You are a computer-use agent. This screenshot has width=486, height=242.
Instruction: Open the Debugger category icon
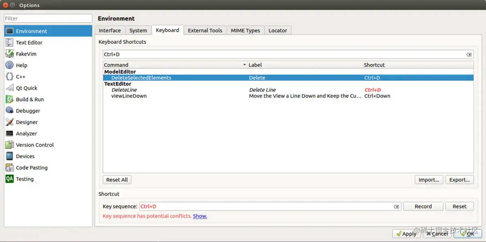pos(10,110)
